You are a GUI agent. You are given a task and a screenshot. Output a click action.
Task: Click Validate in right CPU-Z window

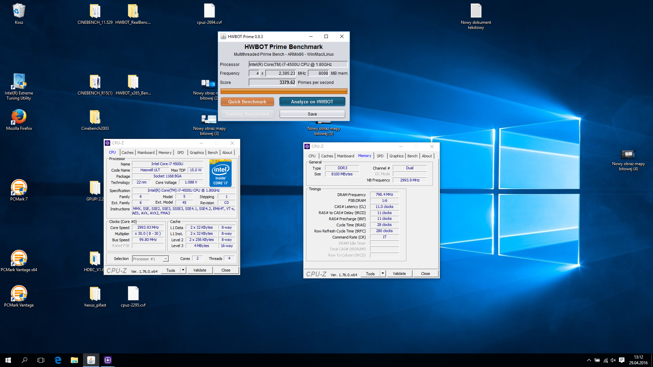coord(399,274)
